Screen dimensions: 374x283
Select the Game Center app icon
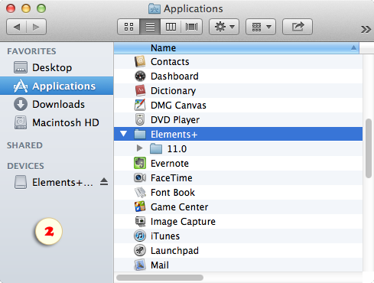140,207
